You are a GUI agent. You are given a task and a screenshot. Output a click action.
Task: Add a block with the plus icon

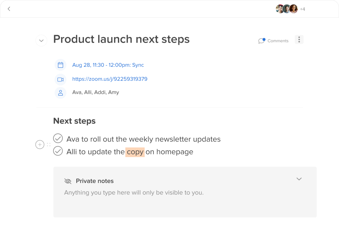[40, 144]
